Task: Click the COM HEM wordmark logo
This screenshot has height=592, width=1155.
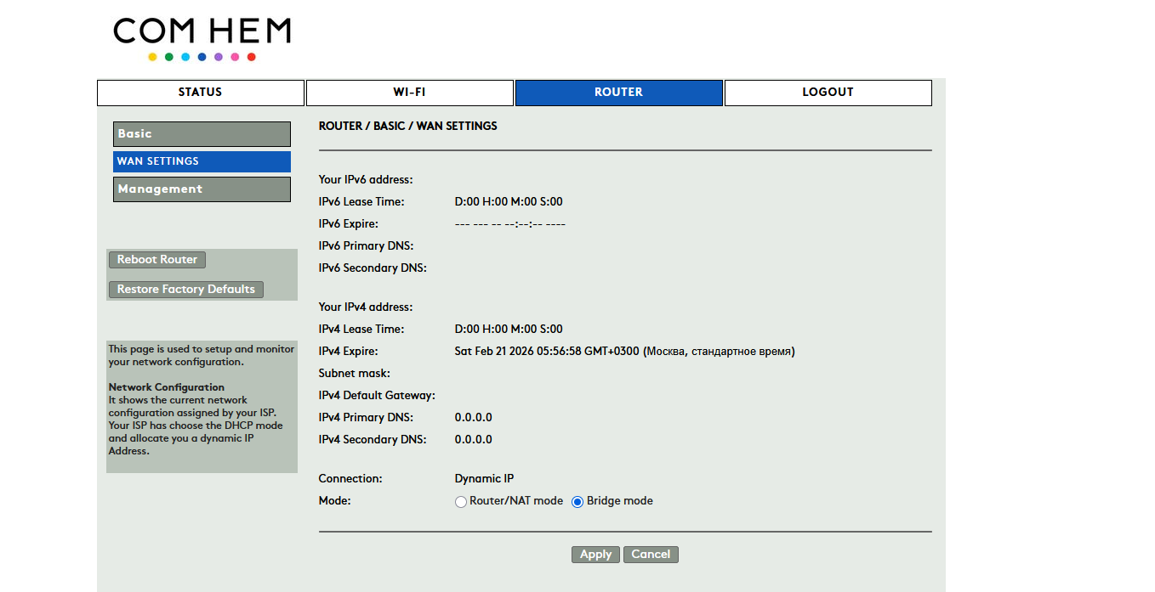Action: pos(202,31)
